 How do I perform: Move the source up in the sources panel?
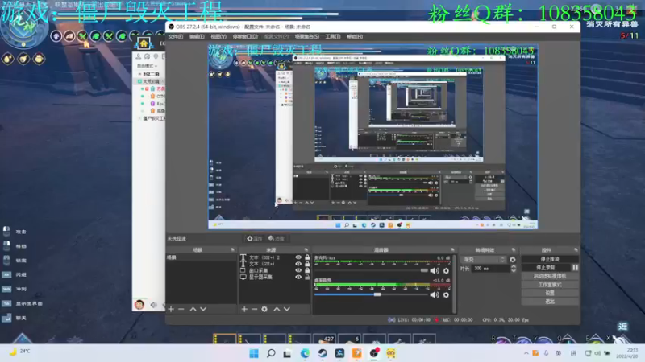[x=277, y=309]
